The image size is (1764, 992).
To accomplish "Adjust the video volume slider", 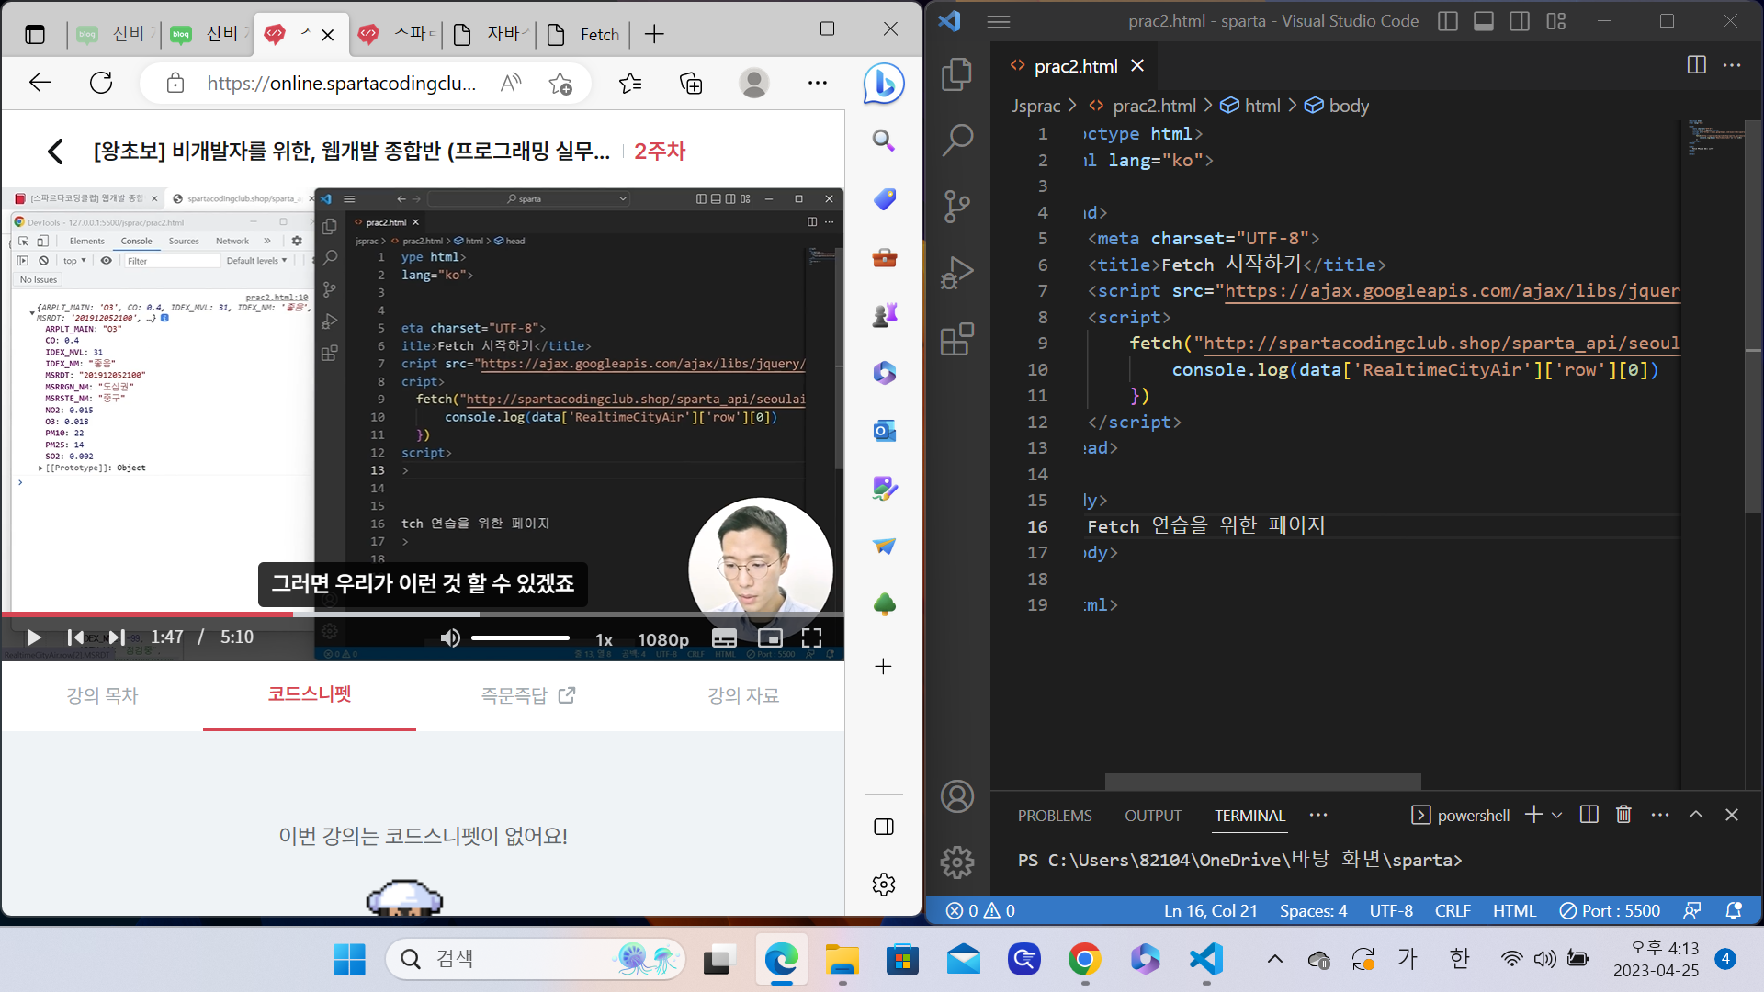I will tap(520, 637).
